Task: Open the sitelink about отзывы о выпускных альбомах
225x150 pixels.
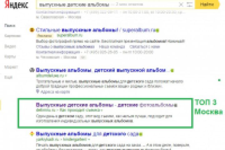Action: pos(65,47)
